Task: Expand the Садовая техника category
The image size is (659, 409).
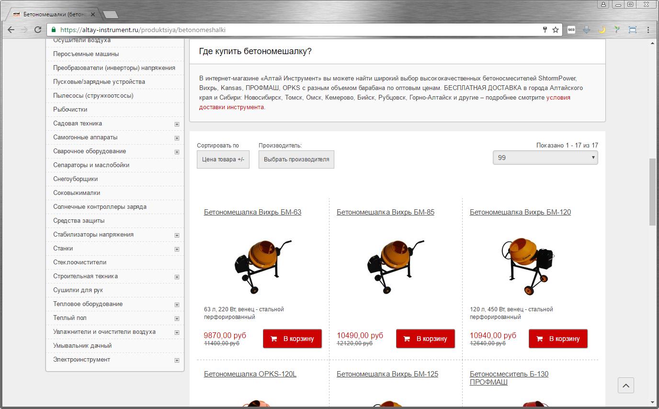Action: coord(177,124)
